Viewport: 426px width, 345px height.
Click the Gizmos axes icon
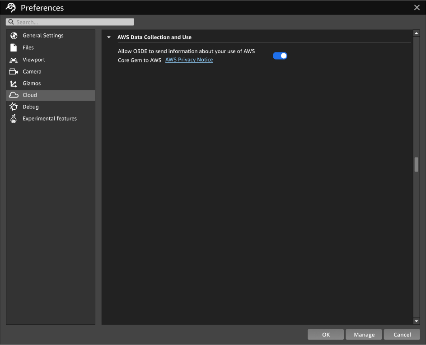pyautogui.click(x=13, y=84)
